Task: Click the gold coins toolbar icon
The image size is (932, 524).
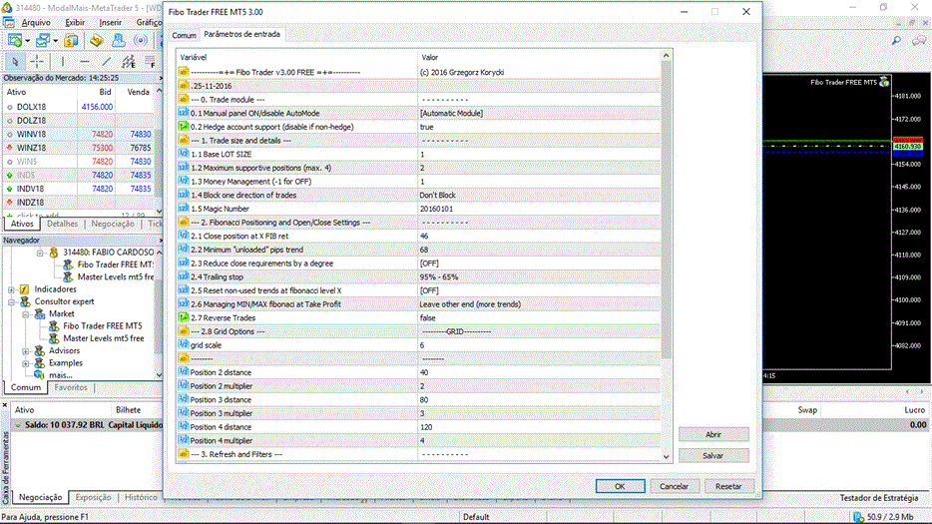Action: 71,41
